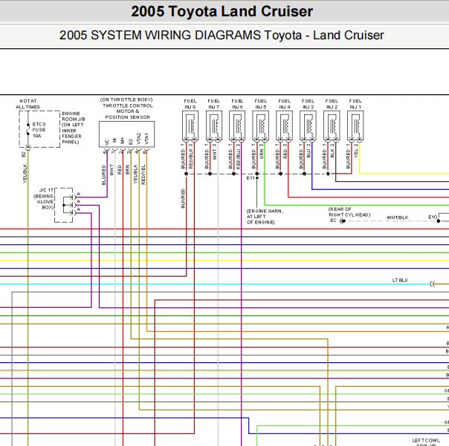Image resolution: width=449 pixels, height=446 pixels.
Task: Click the 'HOT AT ALL TIMES' label
Action: [28, 104]
